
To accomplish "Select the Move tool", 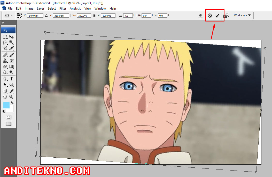I will (x=11, y=37).
